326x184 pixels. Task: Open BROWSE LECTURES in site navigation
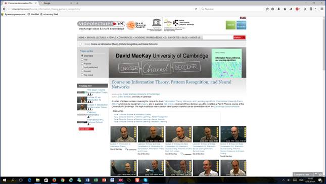tap(97, 37)
